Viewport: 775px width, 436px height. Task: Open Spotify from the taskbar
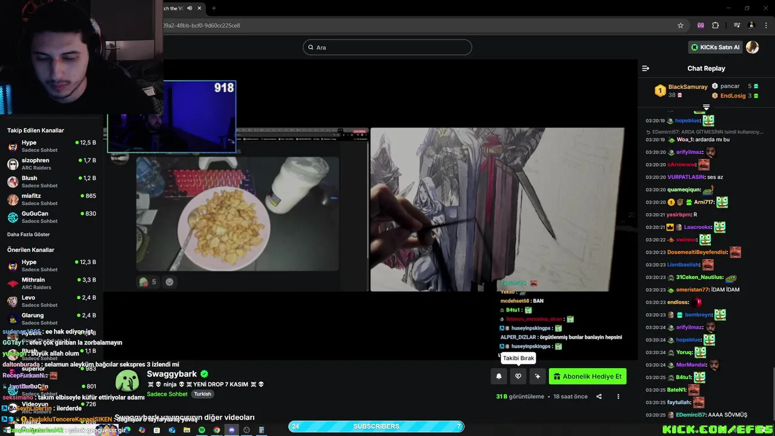pos(202,430)
